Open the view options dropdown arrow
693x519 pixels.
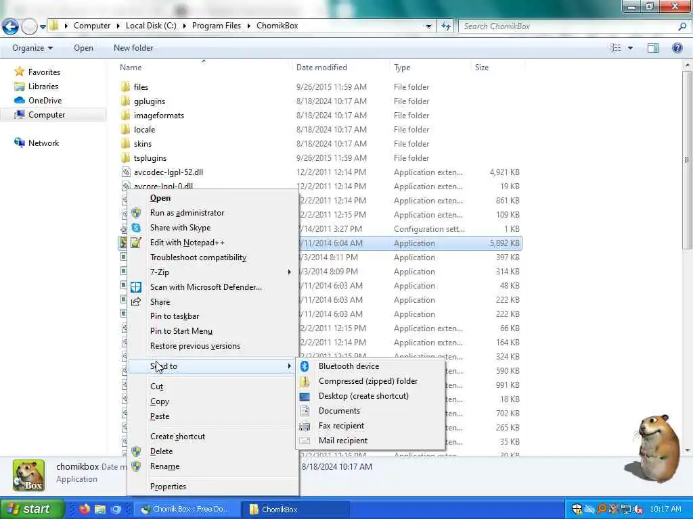pyautogui.click(x=630, y=48)
